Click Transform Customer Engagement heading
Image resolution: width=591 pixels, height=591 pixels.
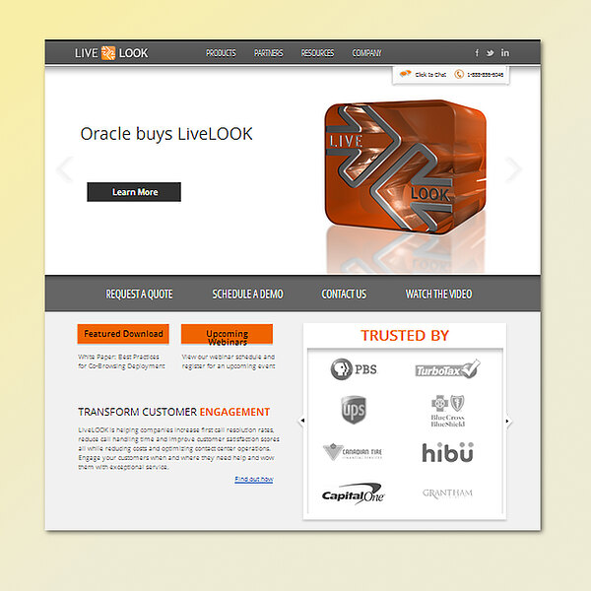pos(173,412)
